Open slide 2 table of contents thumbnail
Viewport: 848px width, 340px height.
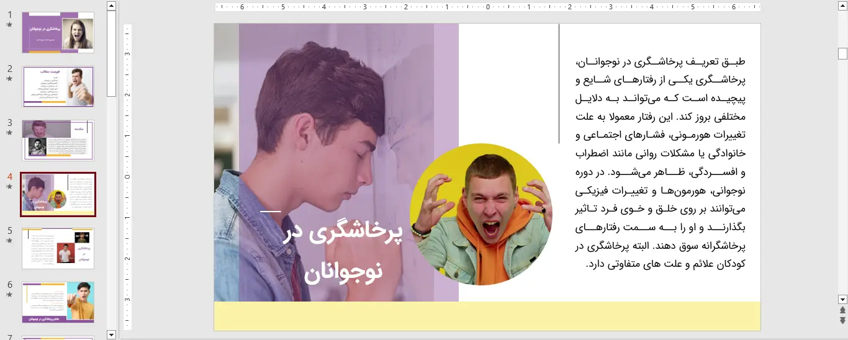point(58,86)
